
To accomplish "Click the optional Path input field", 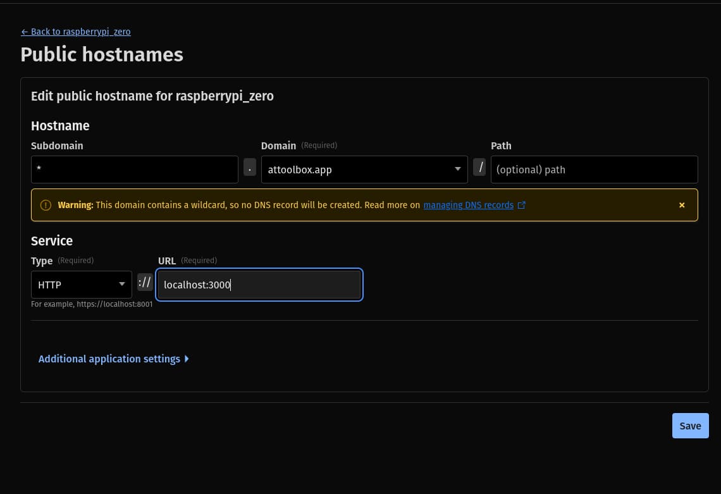I will [x=594, y=170].
